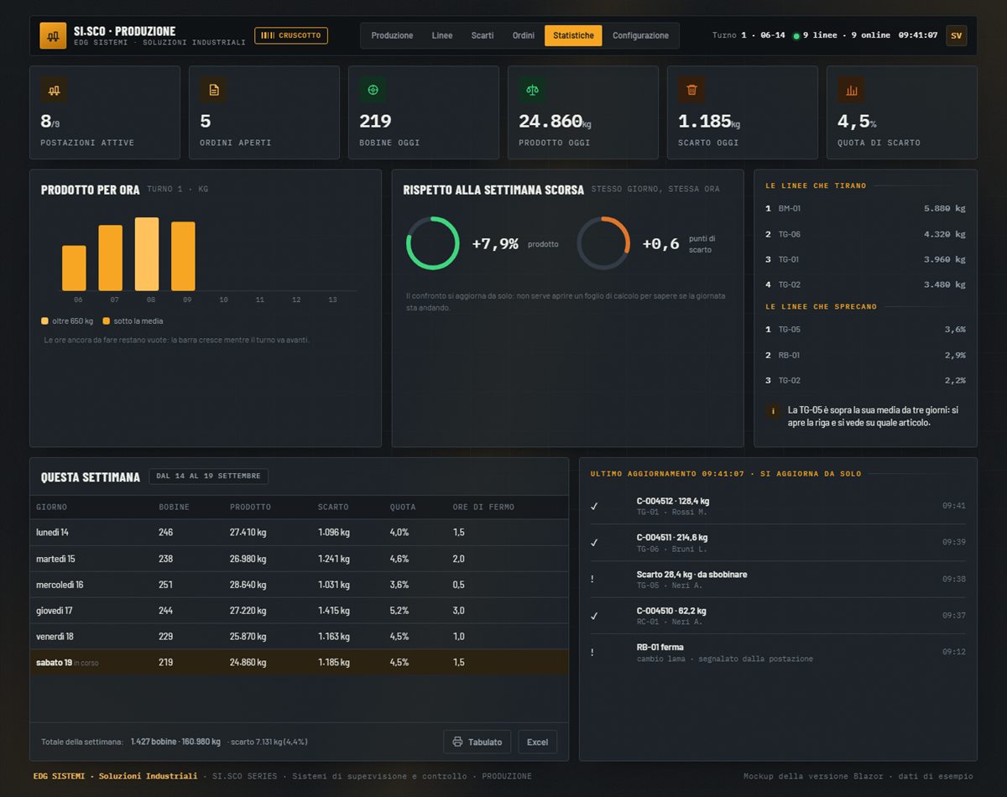Click the warning icon for RB-01 ferma
The height and width of the screenshot is (797, 1007).
592,652
